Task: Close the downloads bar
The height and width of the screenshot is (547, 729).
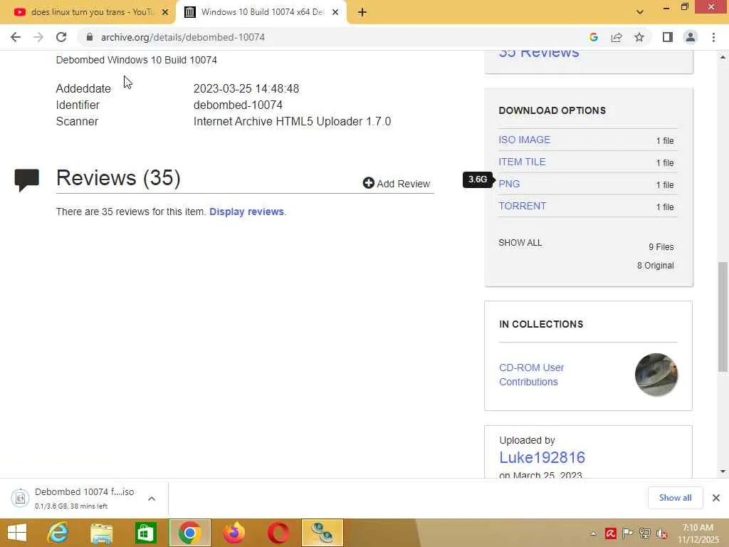Action: (x=716, y=498)
